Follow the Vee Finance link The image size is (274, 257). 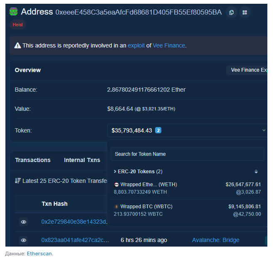pyautogui.click(x=169, y=45)
